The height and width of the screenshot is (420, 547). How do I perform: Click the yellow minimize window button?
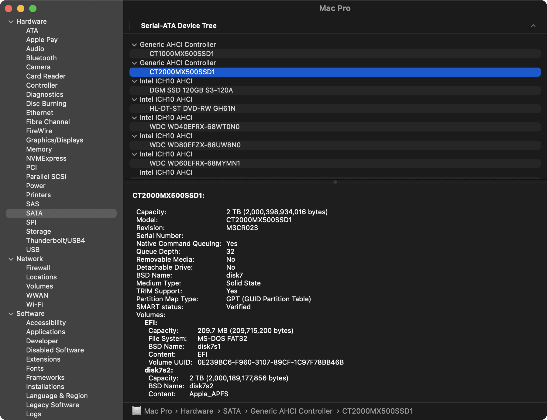coord(21,9)
